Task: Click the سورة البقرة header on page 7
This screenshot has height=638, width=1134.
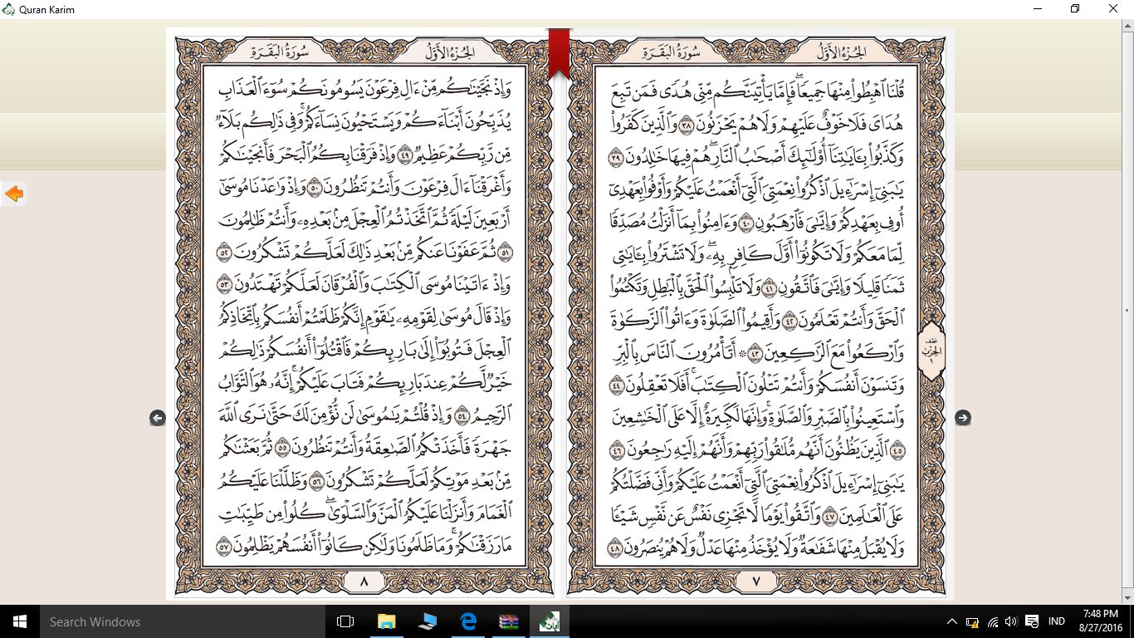Action: pos(672,52)
